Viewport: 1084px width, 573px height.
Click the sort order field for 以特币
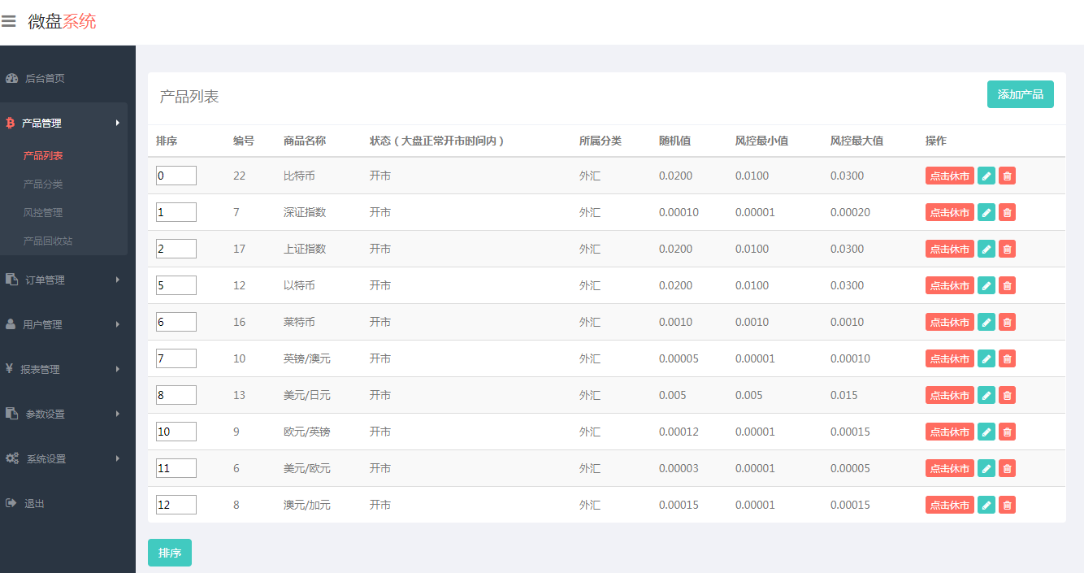176,285
